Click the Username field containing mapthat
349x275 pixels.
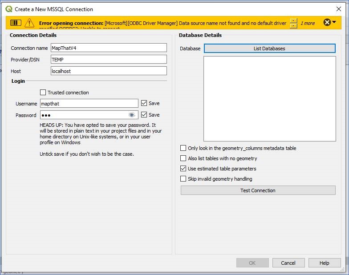point(89,103)
